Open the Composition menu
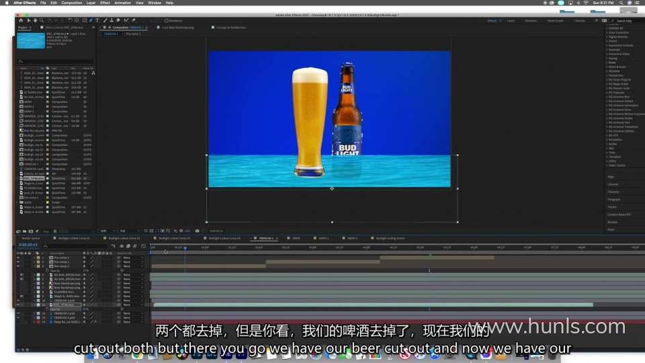 click(x=71, y=3)
